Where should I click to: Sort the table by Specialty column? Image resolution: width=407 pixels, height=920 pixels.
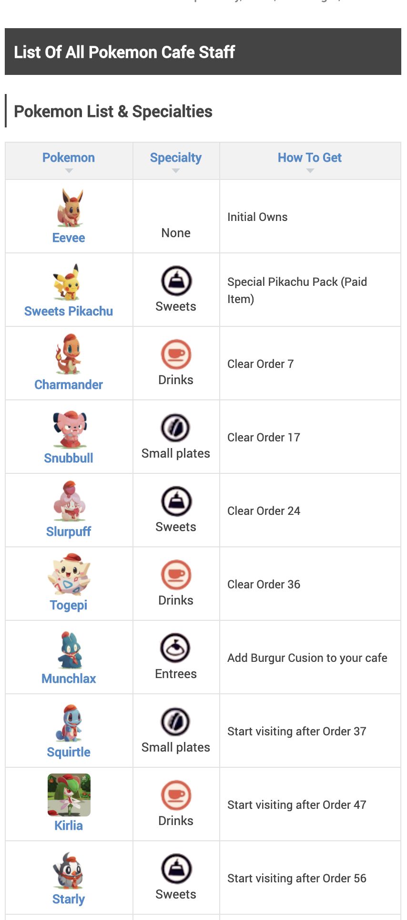[x=176, y=158]
